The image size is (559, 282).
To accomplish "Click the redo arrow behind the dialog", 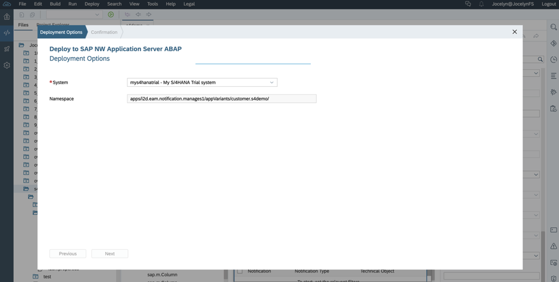I will pyautogui.click(x=536, y=36).
